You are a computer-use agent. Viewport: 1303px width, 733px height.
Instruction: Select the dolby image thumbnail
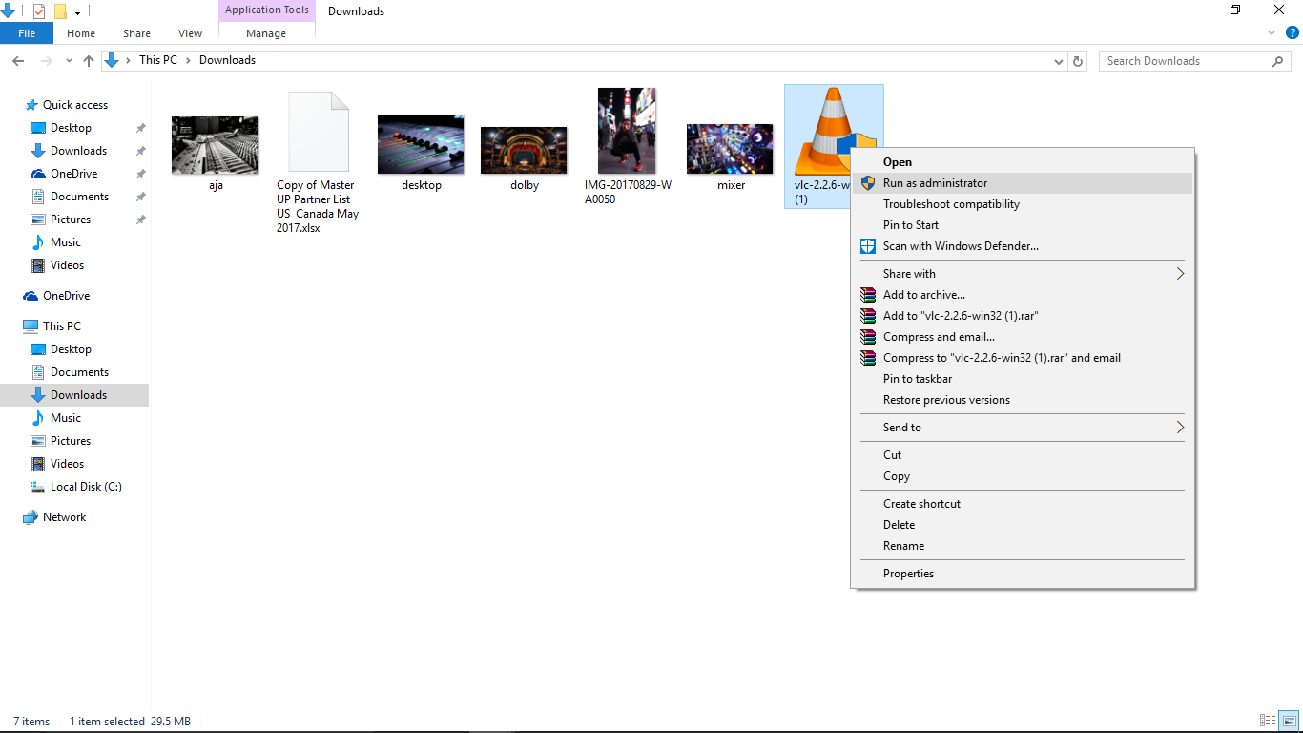tap(524, 151)
